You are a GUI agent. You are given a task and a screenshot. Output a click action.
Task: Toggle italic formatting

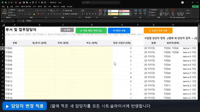(22, 14)
